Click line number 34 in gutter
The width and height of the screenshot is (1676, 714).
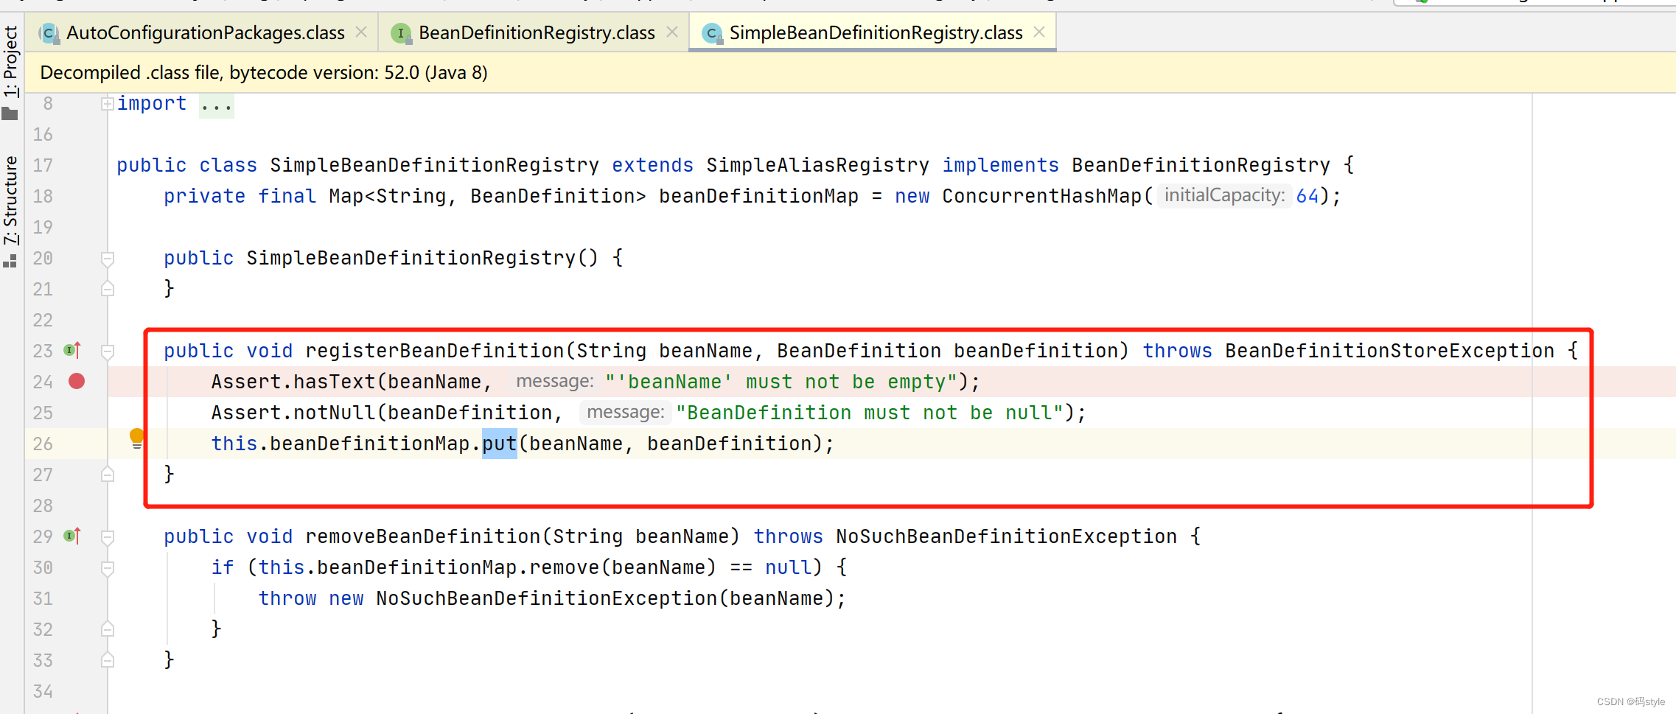tap(43, 691)
